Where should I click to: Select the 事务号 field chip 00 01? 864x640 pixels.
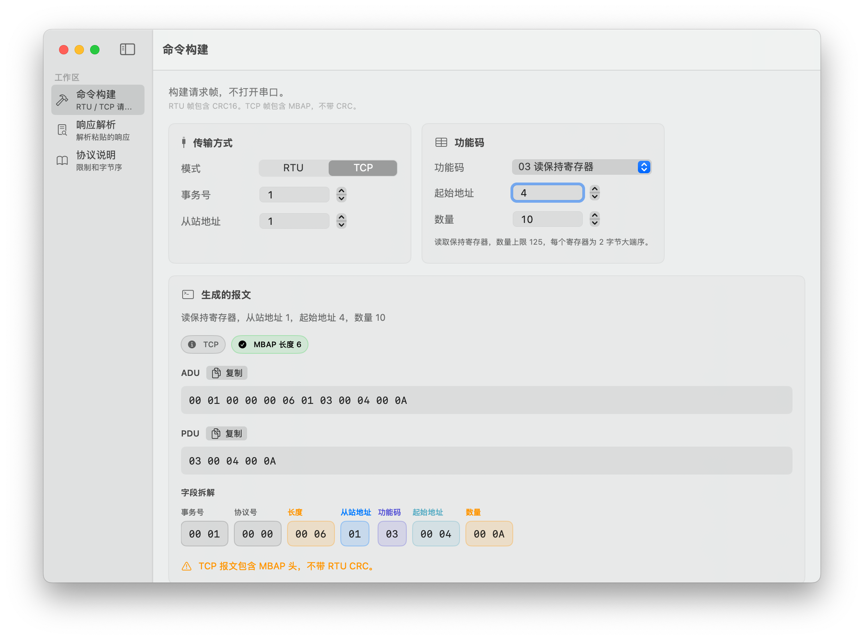(204, 534)
